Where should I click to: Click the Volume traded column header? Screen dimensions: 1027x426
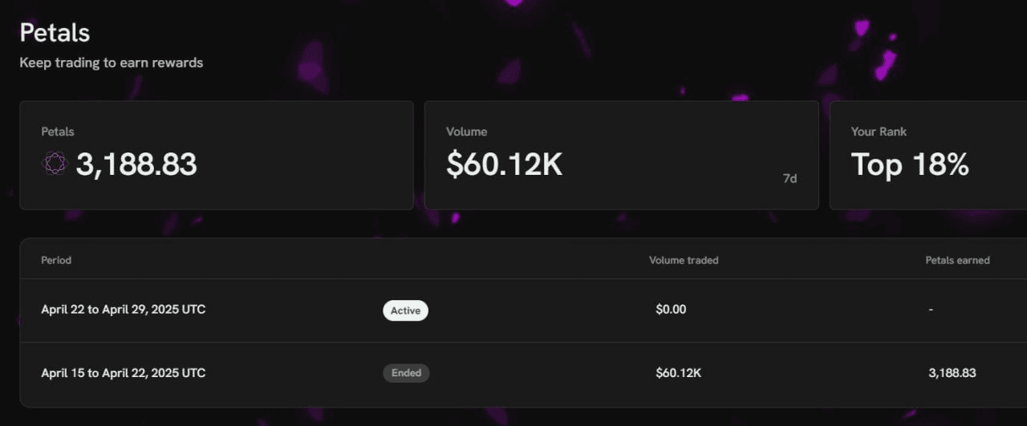(x=684, y=261)
